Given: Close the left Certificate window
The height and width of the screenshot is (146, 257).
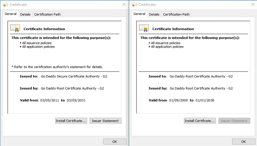Looking at the screenshot, I should pos(124,5).
